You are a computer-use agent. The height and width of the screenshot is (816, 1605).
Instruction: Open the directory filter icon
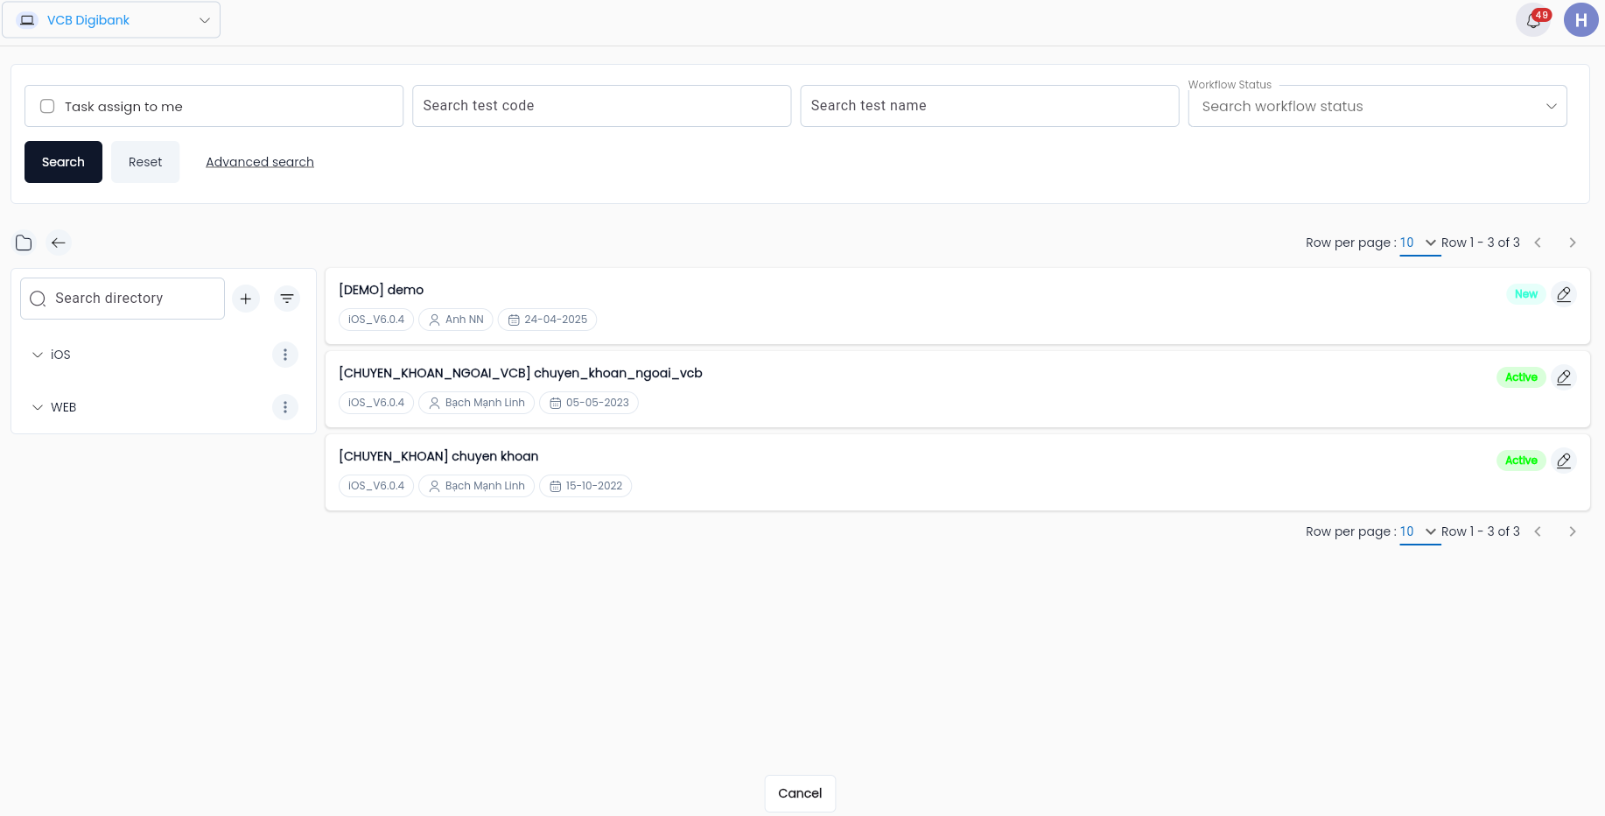point(287,299)
